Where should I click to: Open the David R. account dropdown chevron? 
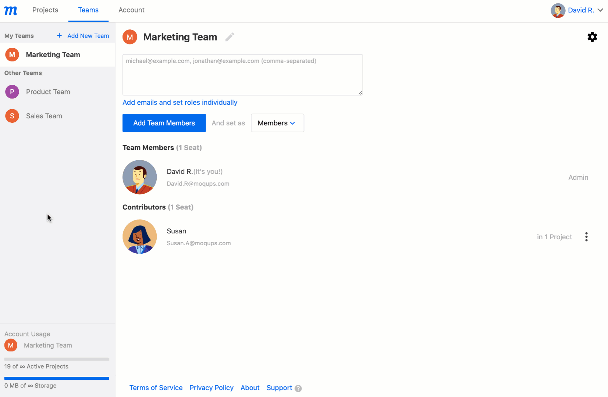600,10
